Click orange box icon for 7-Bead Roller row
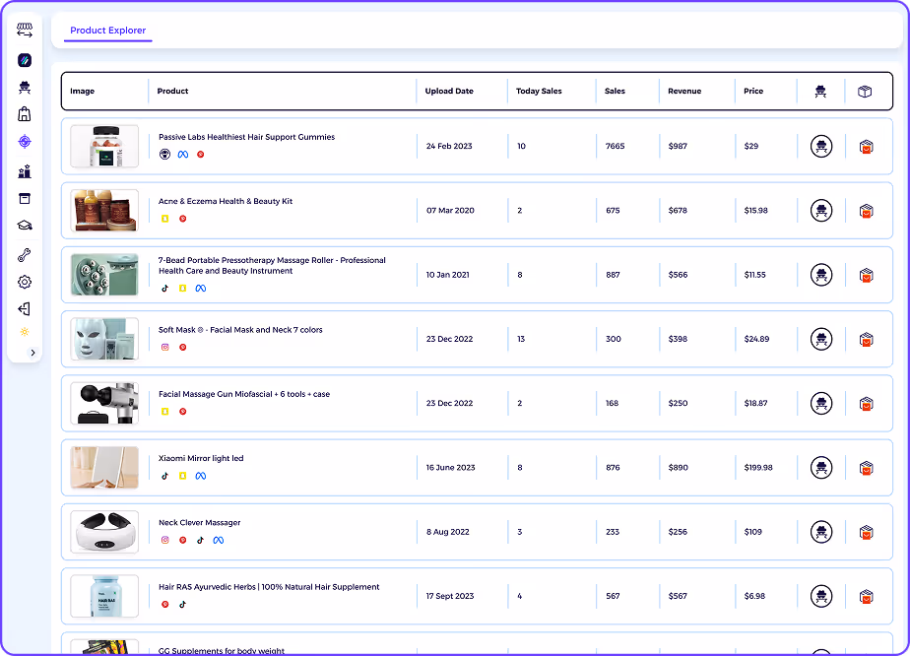 coord(866,275)
